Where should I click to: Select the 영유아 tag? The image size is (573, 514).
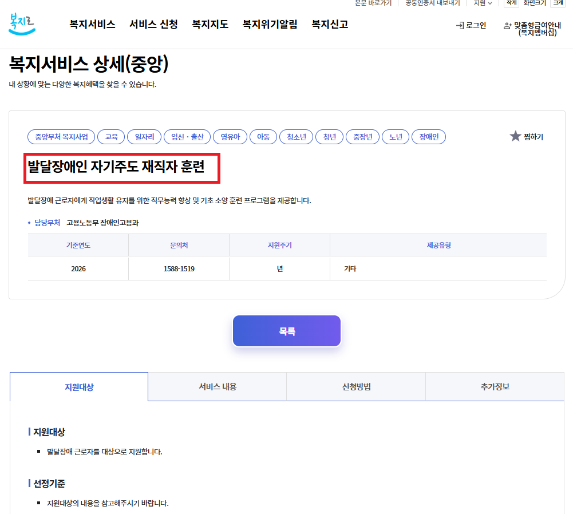click(230, 137)
